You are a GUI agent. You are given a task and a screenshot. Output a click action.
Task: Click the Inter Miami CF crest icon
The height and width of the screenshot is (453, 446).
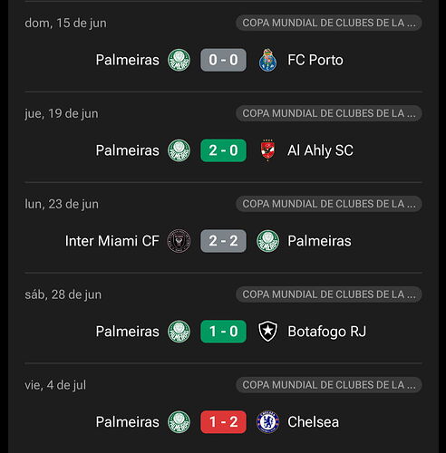[179, 241]
